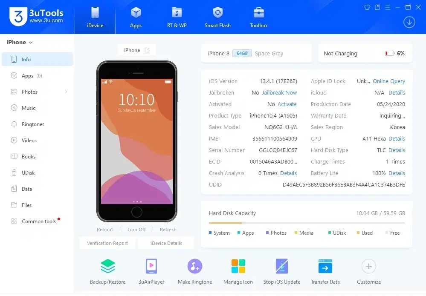This screenshot has width=426, height=296.
Task: Open iCloud Details link
Action: tap(397, 92)
